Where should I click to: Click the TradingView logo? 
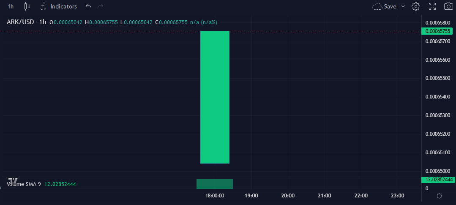(13, 180)
